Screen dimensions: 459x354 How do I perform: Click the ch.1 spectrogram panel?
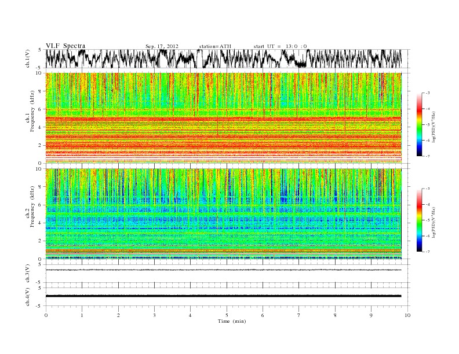(x=223, y=118)
